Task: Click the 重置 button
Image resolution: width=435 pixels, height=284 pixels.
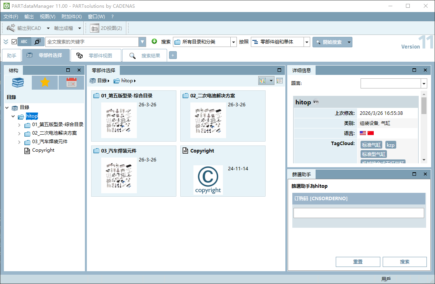Action: [358, 262]
